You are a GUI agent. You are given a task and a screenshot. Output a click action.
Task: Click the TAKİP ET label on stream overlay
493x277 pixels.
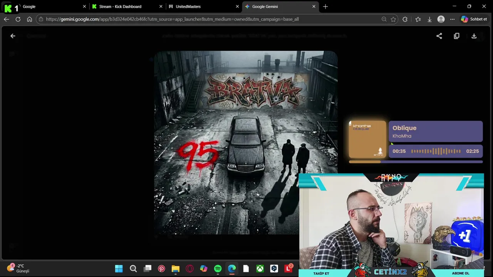point(321,273)
